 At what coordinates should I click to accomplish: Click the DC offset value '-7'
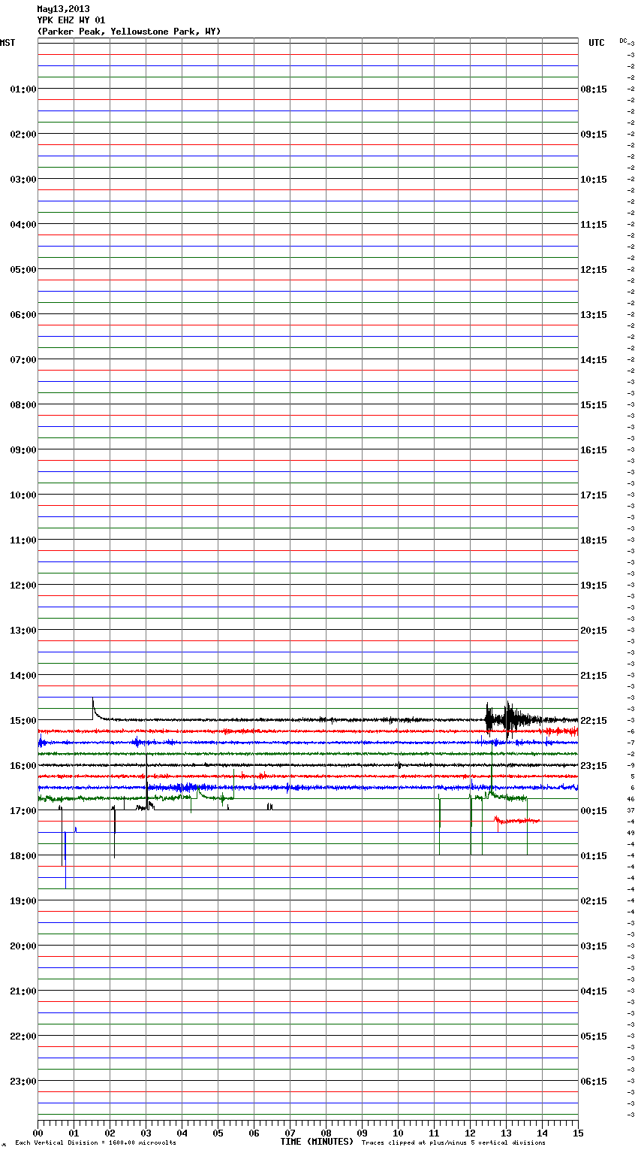pos(630,743)
